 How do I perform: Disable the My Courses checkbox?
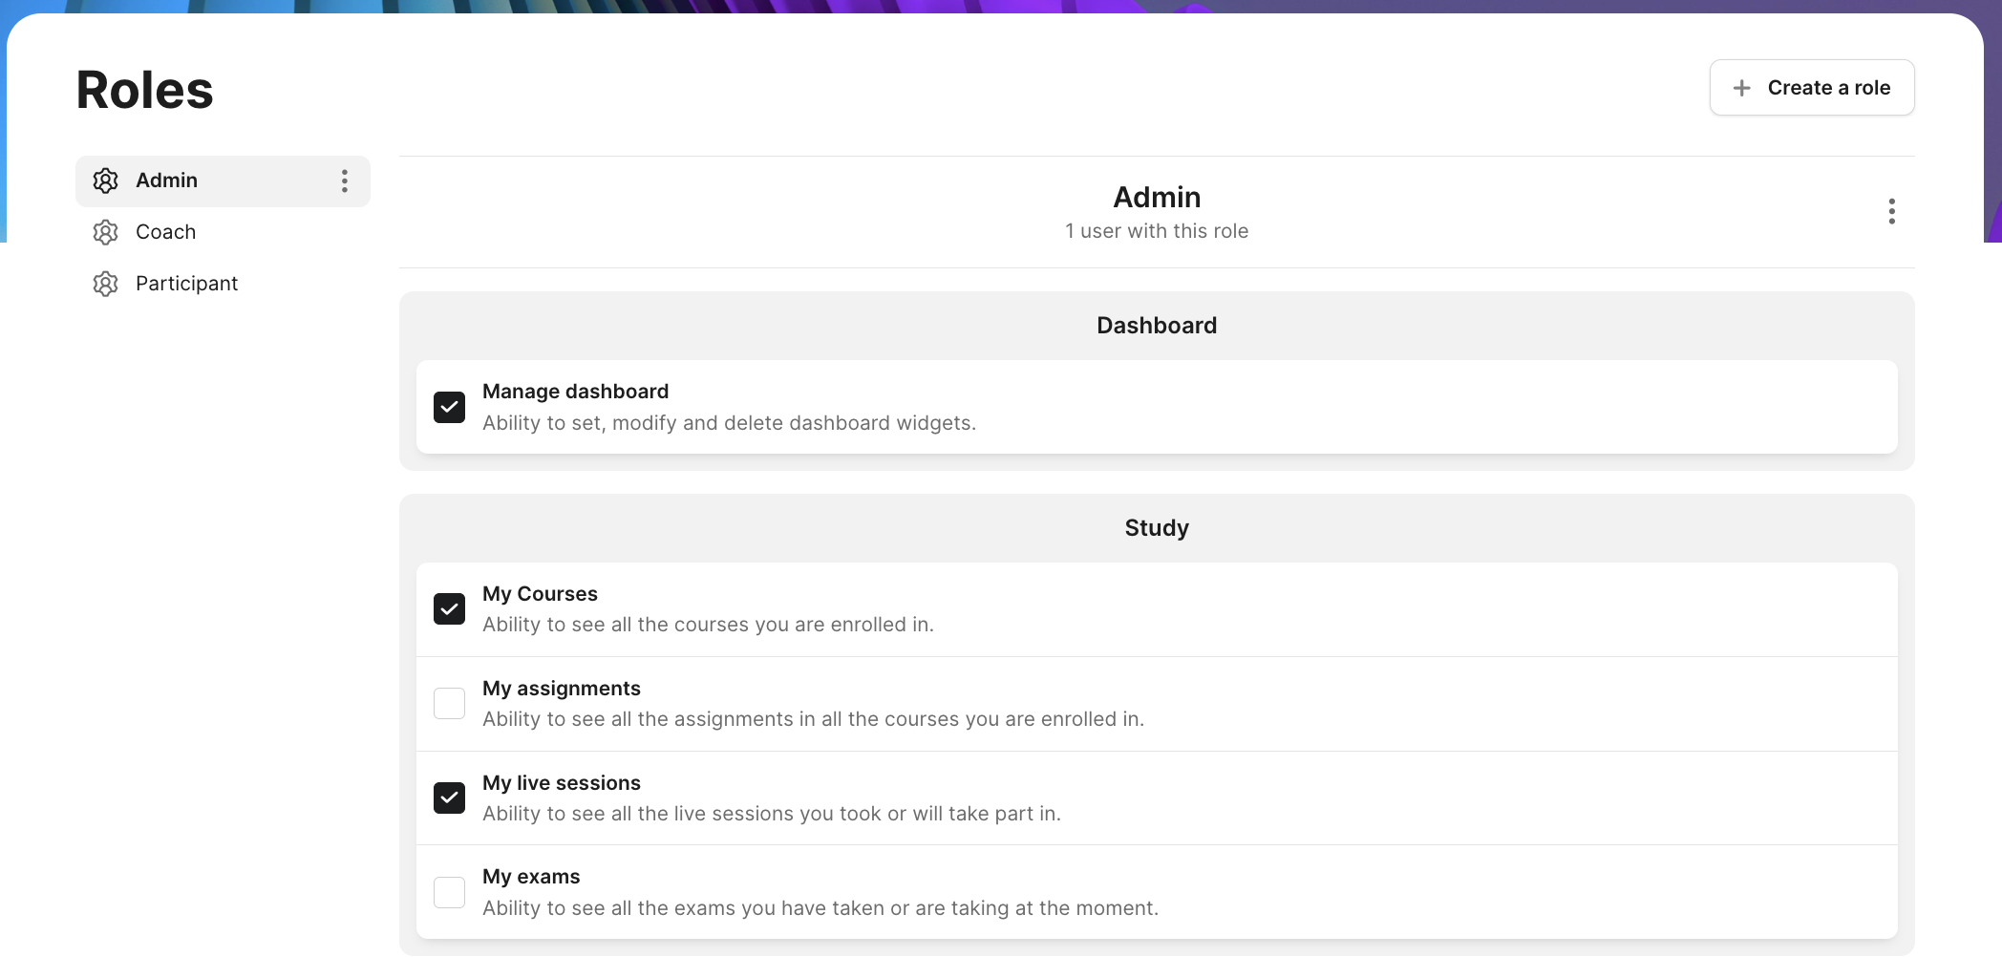449,609
